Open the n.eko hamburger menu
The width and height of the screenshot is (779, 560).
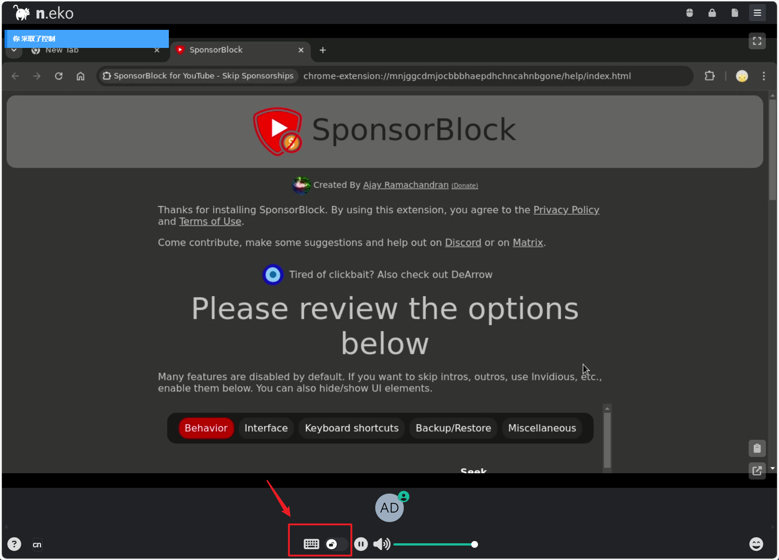click(757, 13)
